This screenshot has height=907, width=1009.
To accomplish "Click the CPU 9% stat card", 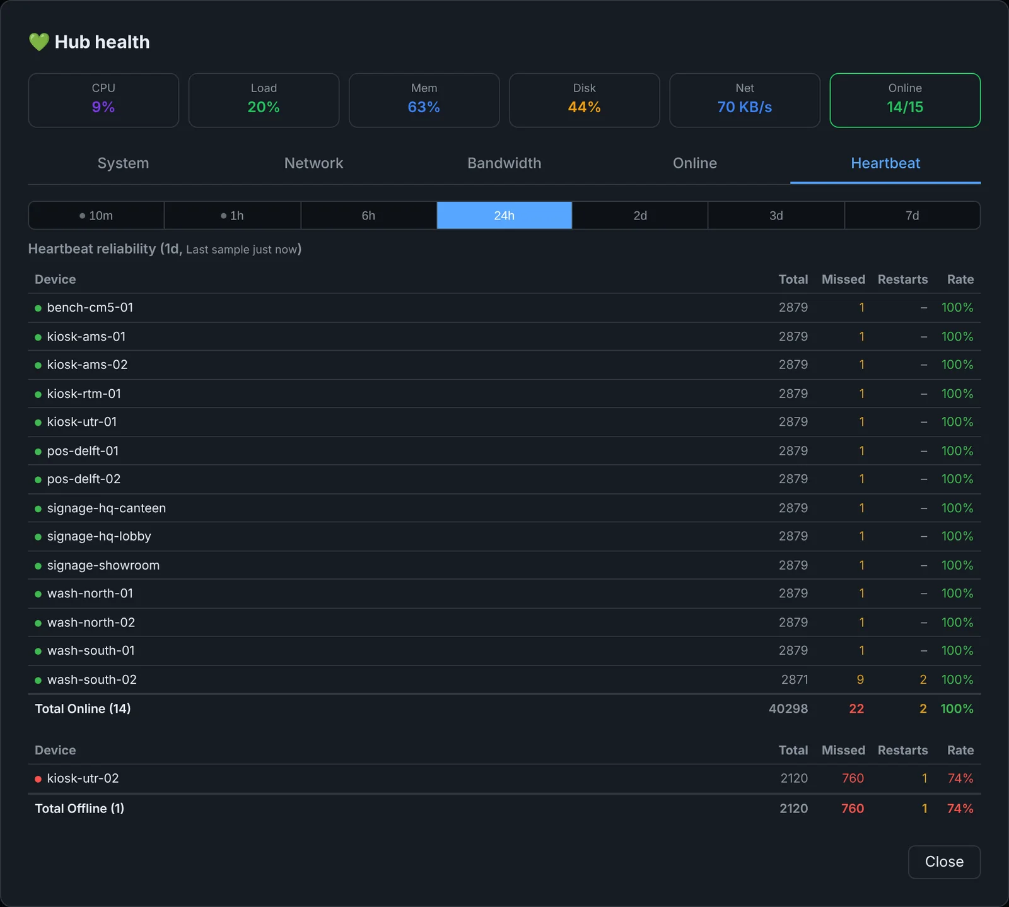I will coord(103,100).
